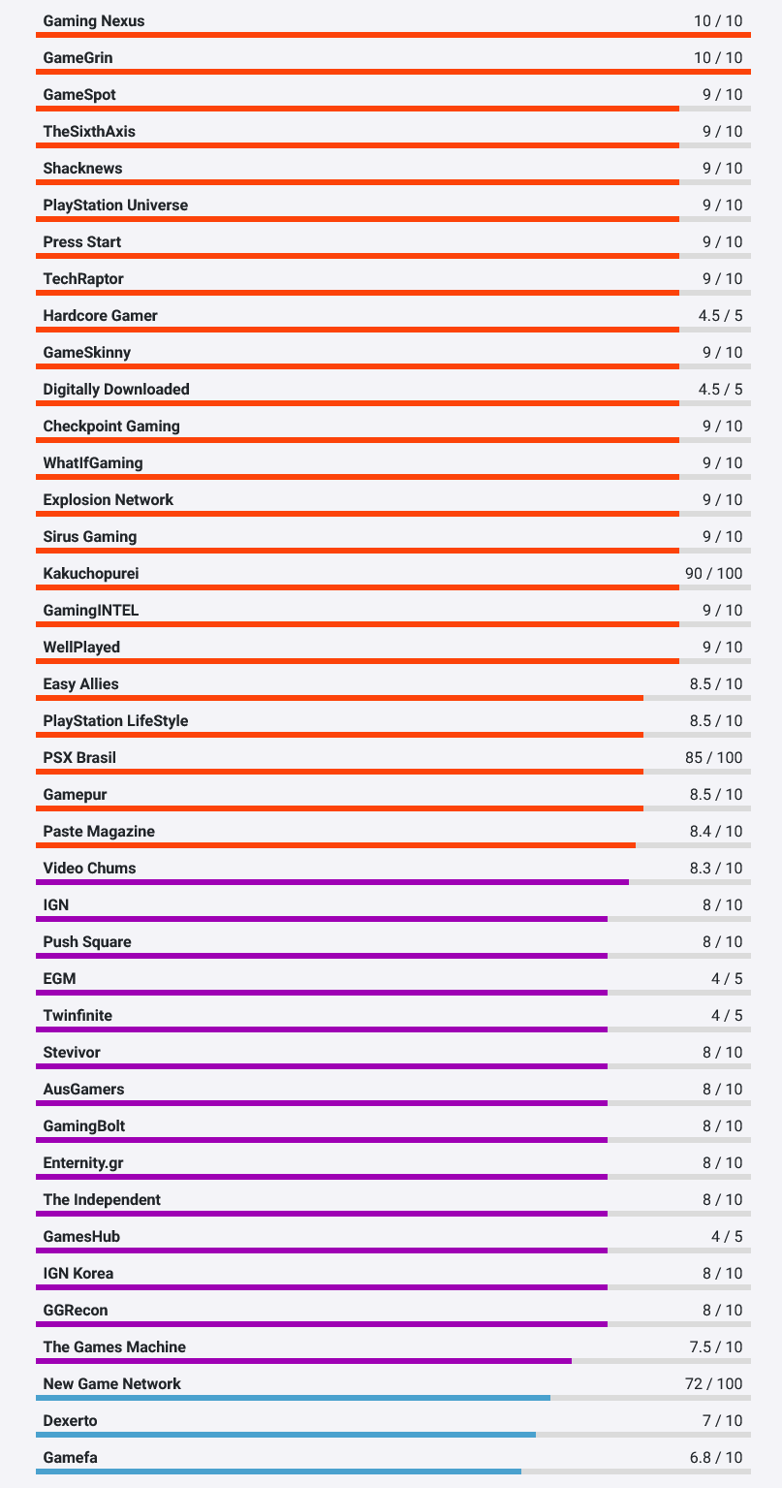Select the IGN outlet name

click(x=56, y=905)
